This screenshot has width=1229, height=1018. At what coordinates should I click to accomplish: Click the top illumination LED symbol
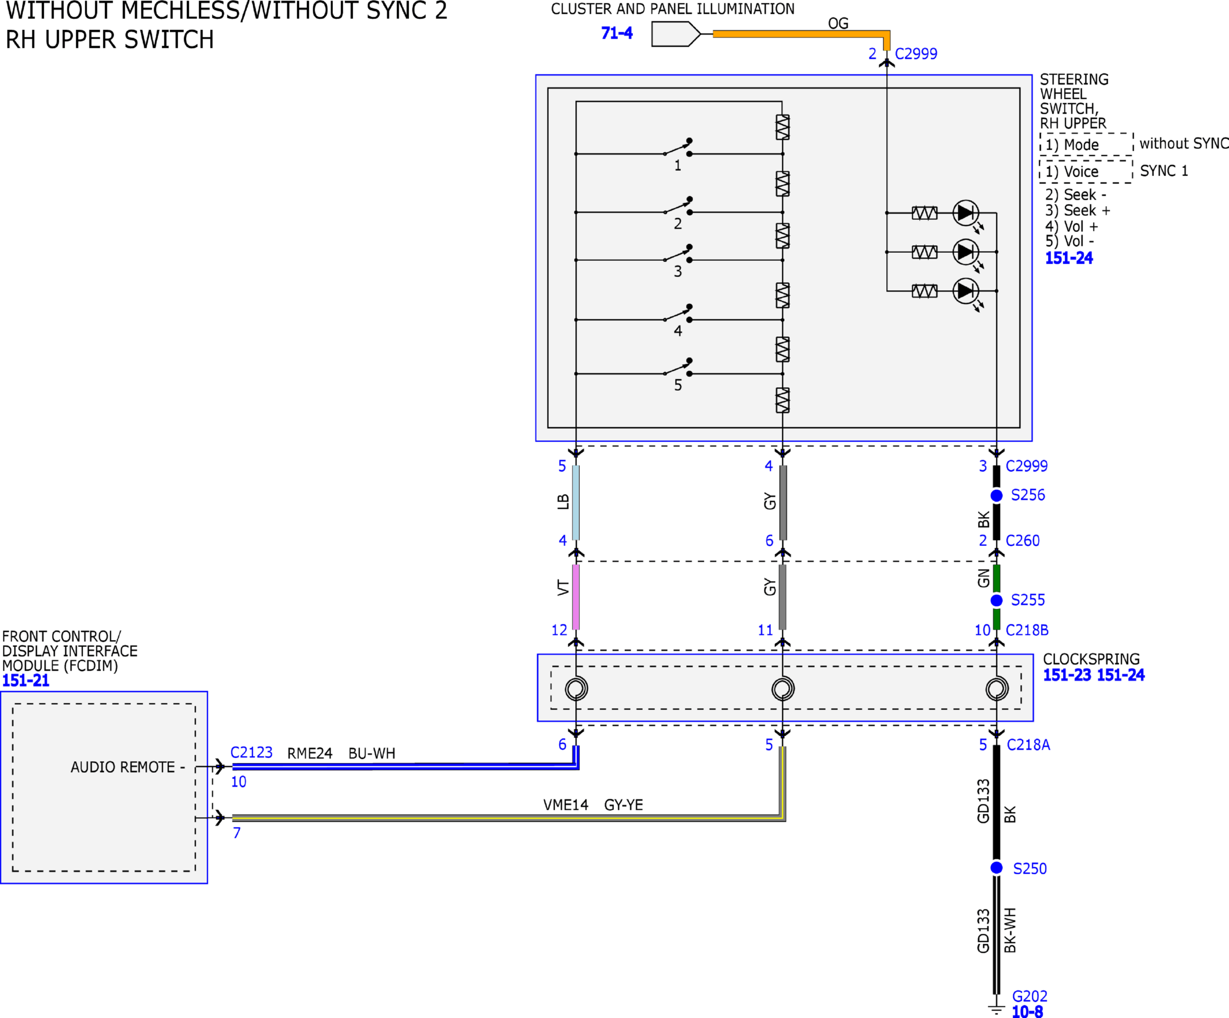tap(965, 213)
